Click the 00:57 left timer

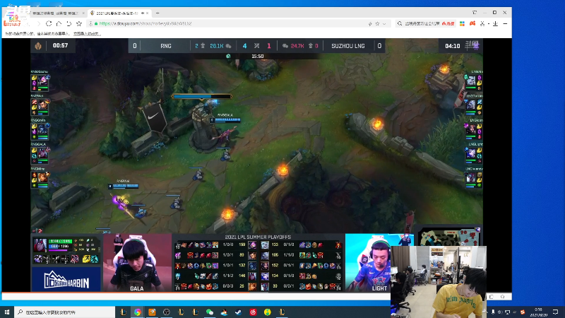point(60,45)
